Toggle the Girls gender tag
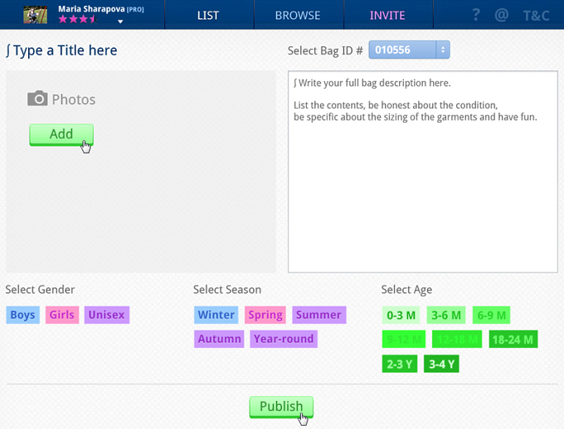The width and height of the screenshot is (564, 429). click(x=62, y=315)
